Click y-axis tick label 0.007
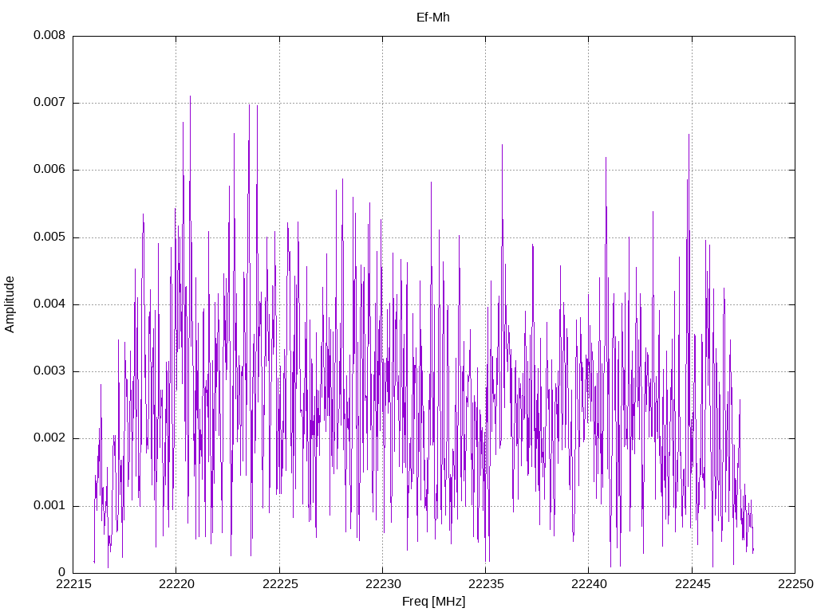This screenshot has width=817, height=612. pyautogui.click(x=49, y=103)
